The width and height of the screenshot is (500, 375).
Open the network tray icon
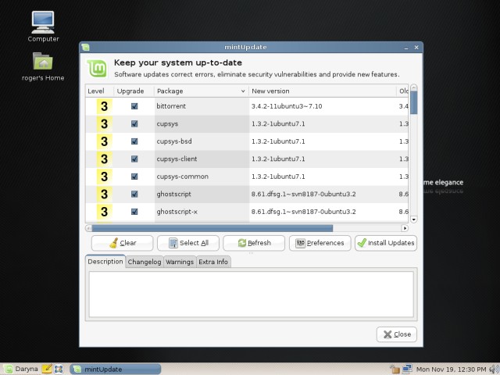point(407,369)
